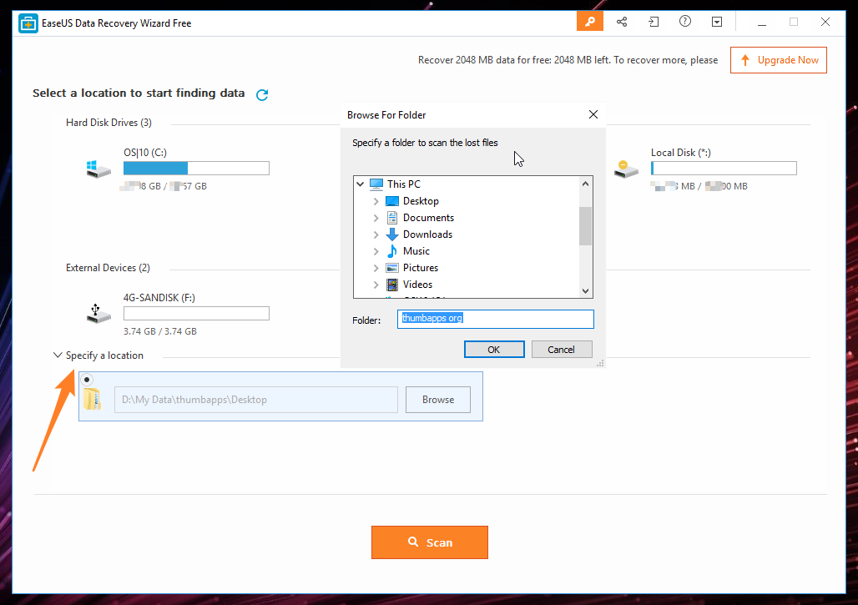Click the 4G-SANDISK (F:) usage bar
858x605 pixels.
click(x=196, y=314)
